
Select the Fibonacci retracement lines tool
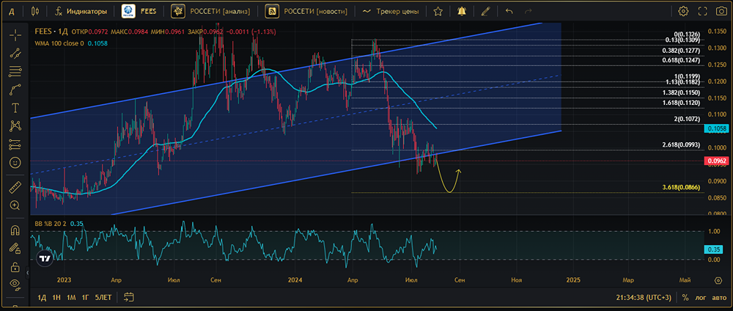(15, 71)
